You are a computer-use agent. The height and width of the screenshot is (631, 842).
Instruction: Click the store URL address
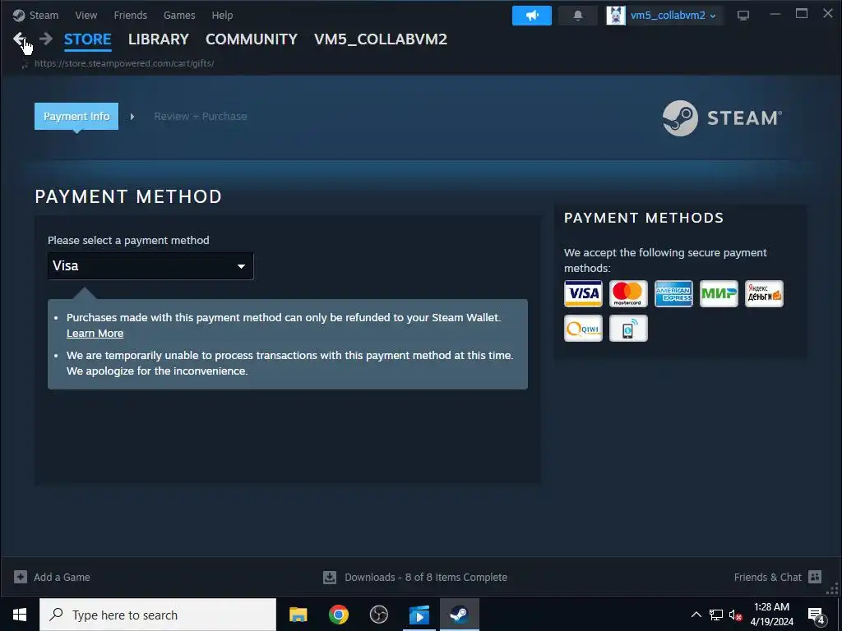(124, 63)
